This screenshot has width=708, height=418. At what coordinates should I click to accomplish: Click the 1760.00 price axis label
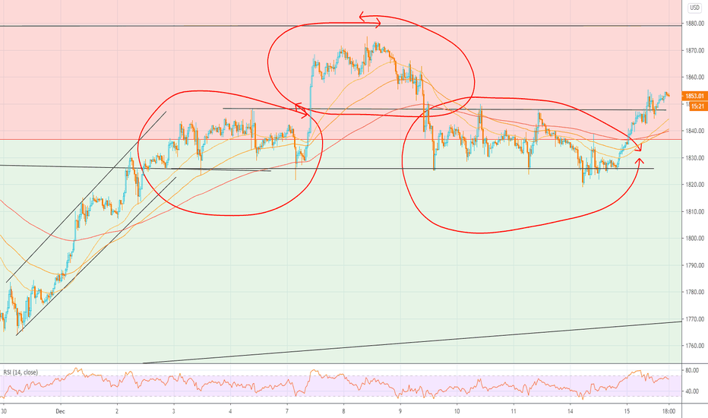tap(694, 346)
